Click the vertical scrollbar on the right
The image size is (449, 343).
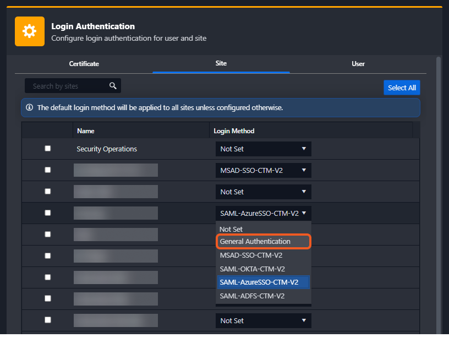point(438,165)
